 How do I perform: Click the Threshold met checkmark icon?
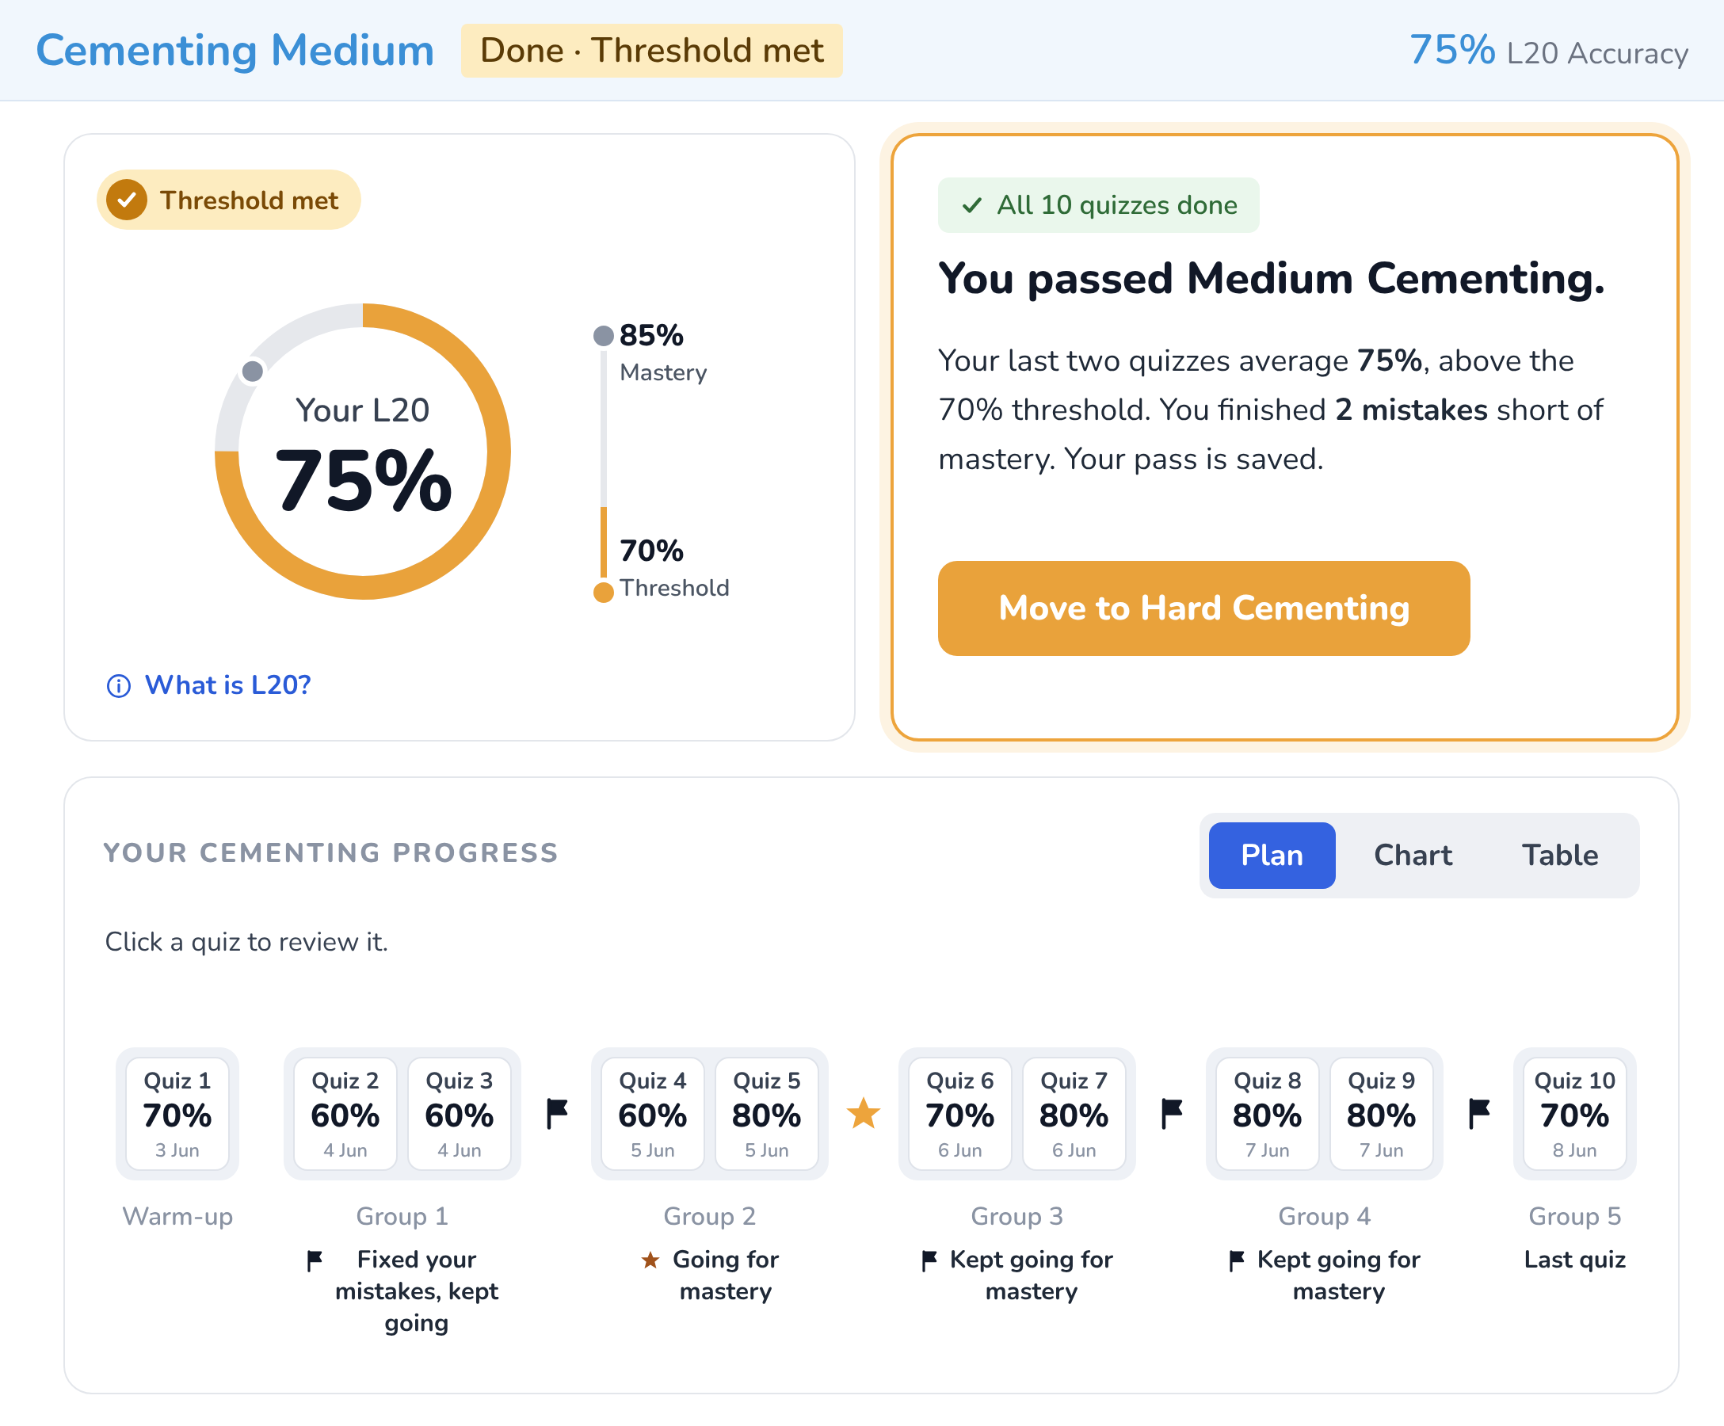(x=127, y=200)
